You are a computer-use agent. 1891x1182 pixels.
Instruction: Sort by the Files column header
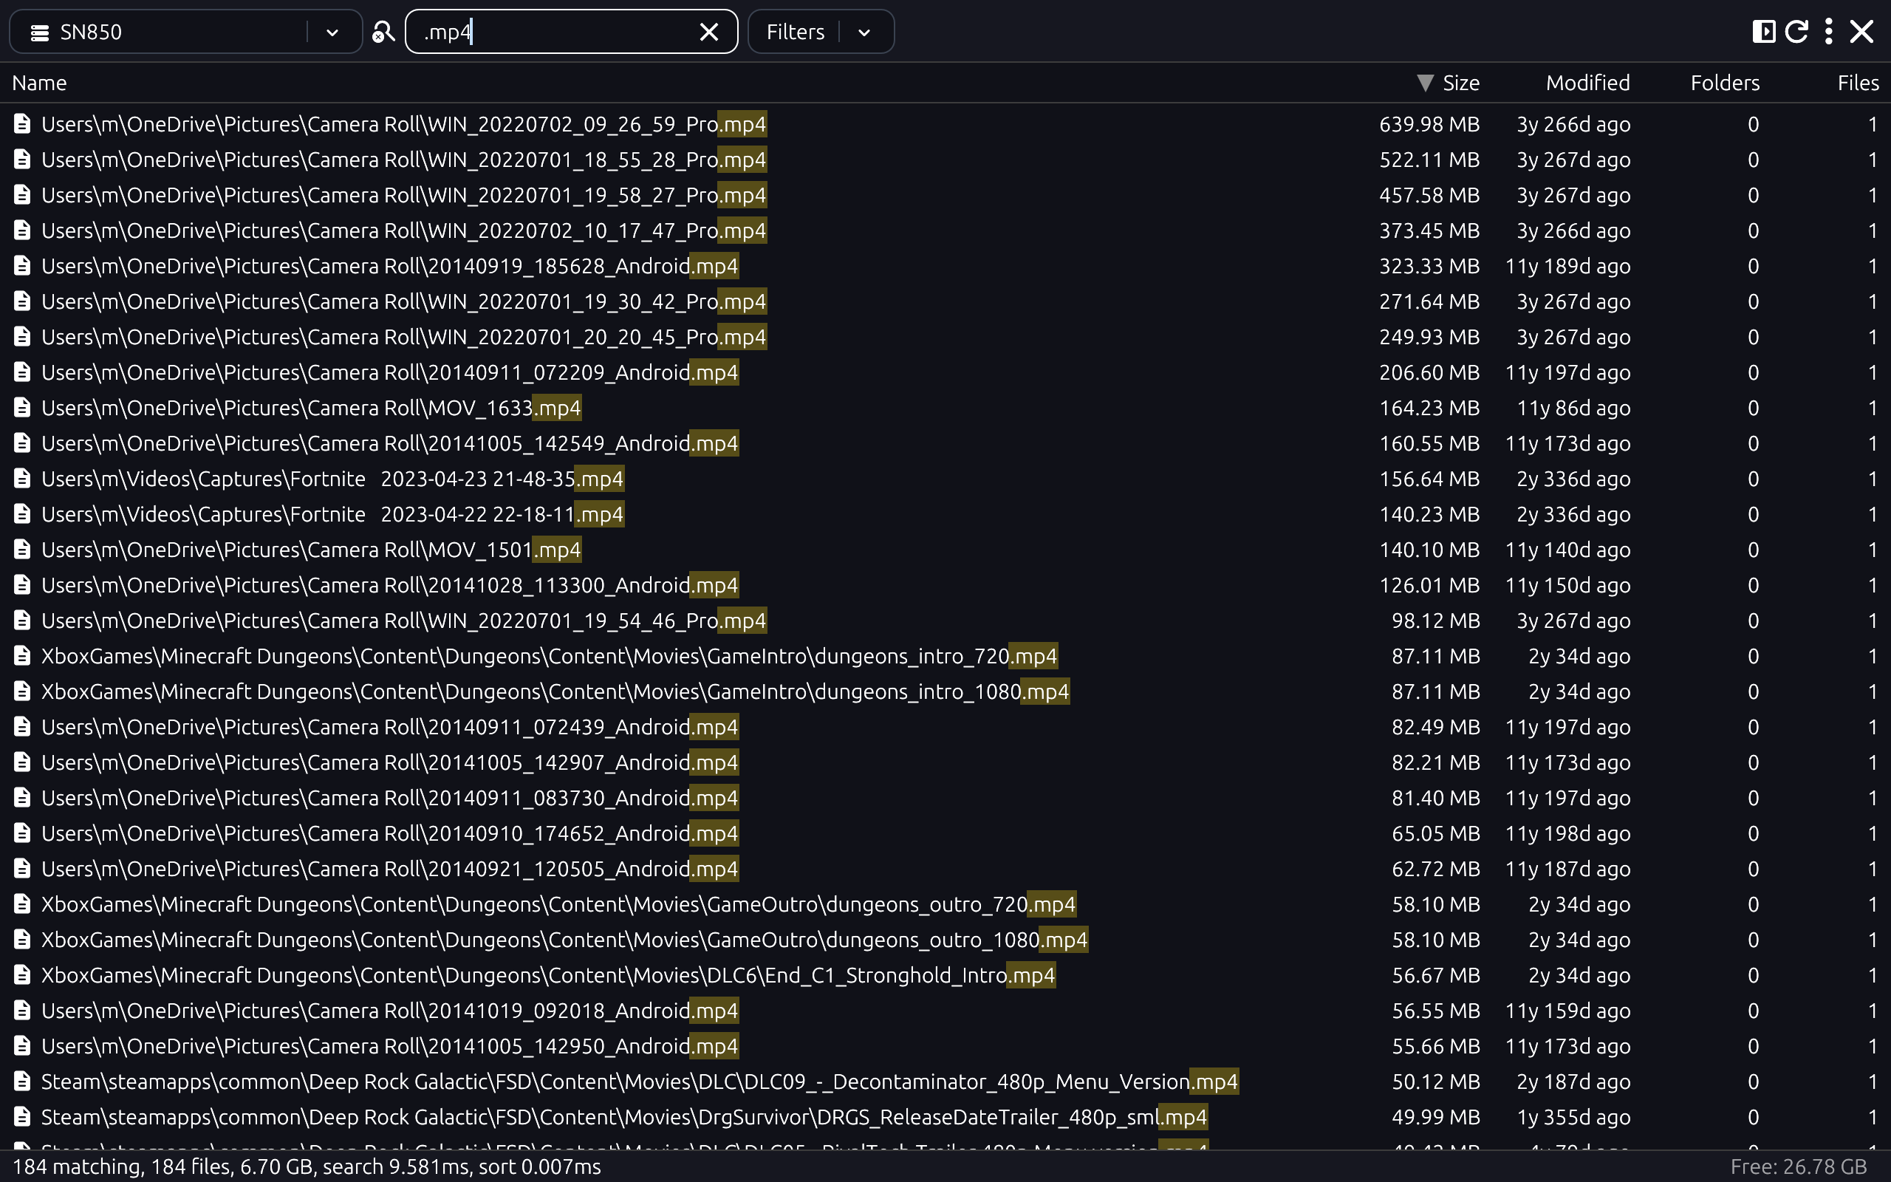point(1858,83)
